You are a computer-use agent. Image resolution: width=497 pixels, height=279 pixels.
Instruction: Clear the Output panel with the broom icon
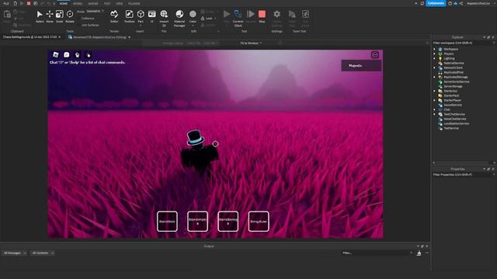click(419, 253)
